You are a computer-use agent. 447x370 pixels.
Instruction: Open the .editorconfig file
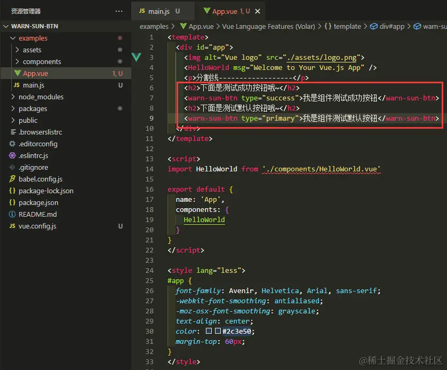click(x=66, y=144)
